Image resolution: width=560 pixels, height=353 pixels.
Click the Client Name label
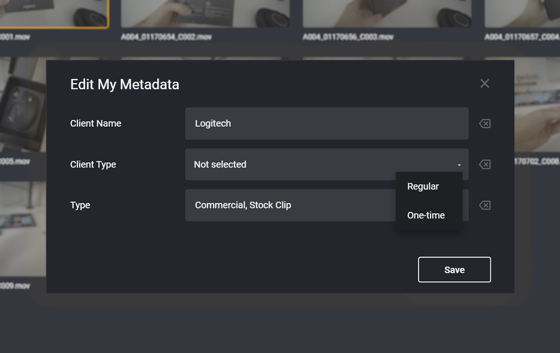96,124
